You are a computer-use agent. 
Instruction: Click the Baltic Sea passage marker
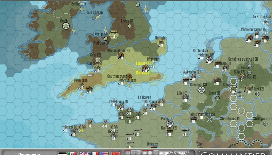coord(266,22)
